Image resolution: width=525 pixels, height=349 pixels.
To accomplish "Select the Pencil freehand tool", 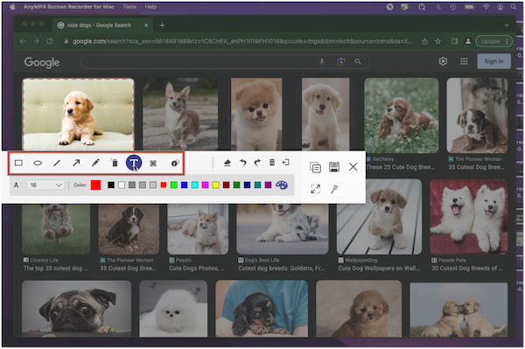I will (x=95, y=163).
